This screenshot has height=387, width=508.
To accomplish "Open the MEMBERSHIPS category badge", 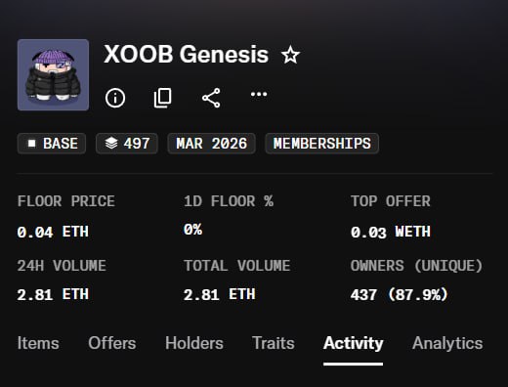I will 322,144.
